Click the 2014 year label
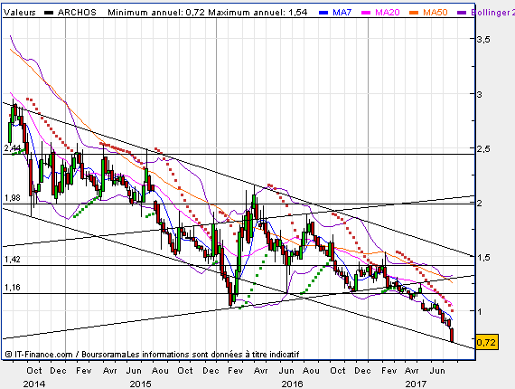This screenshot has height=389, width=515. coord(34,384)
